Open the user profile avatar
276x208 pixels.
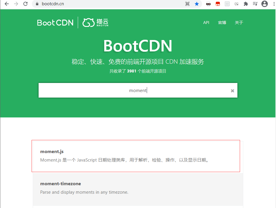[x=265, y=4]
